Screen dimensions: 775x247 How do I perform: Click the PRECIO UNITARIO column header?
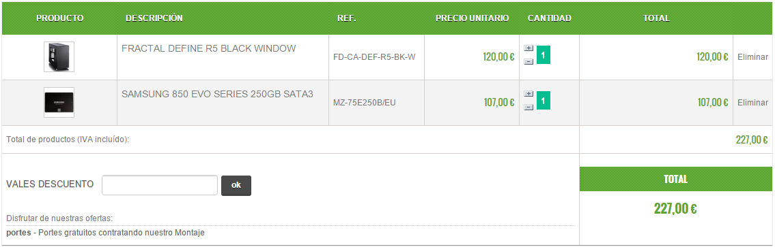(x=472, y=18)
